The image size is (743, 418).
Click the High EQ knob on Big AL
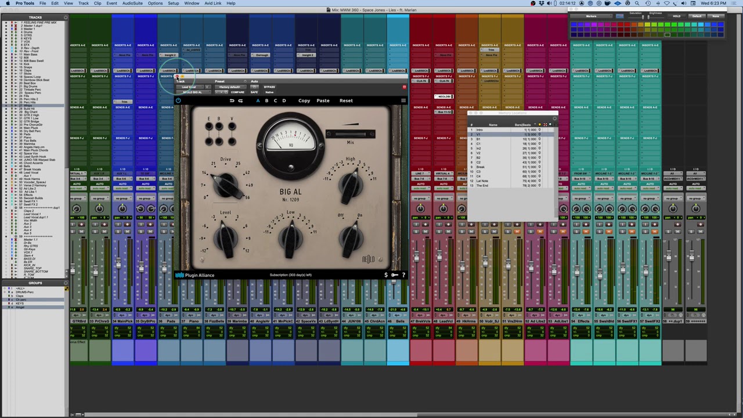pos(351,185)
